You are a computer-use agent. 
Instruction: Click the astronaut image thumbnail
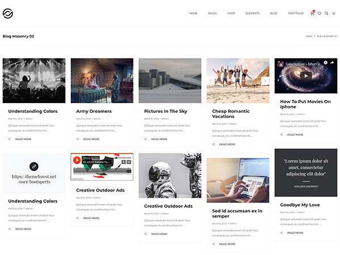point(170,176)
